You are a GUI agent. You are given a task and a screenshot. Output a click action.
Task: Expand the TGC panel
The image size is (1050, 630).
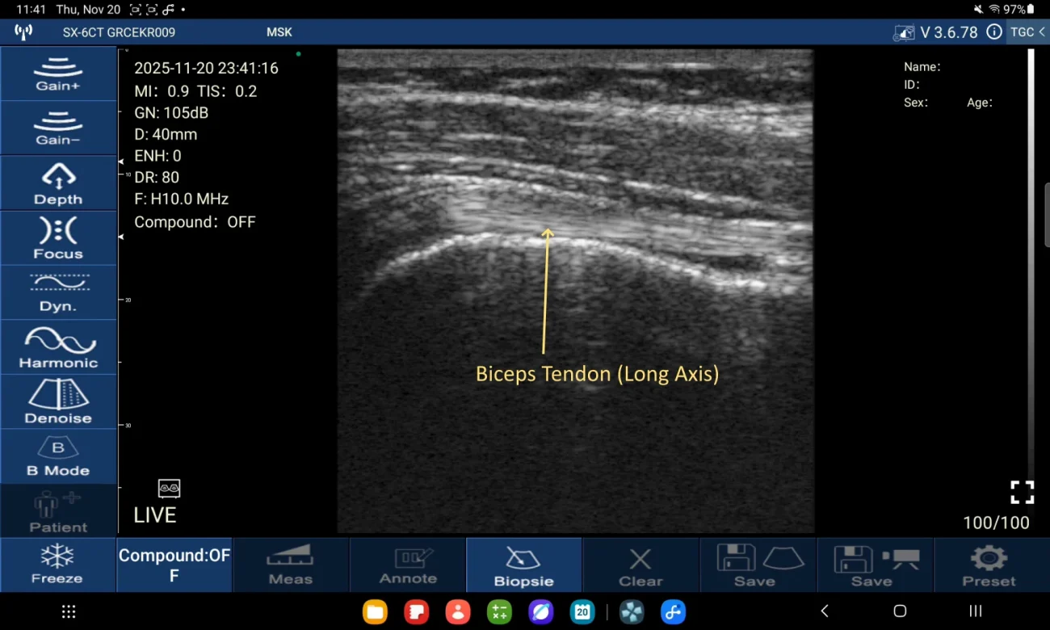[x=1027, y=32]
